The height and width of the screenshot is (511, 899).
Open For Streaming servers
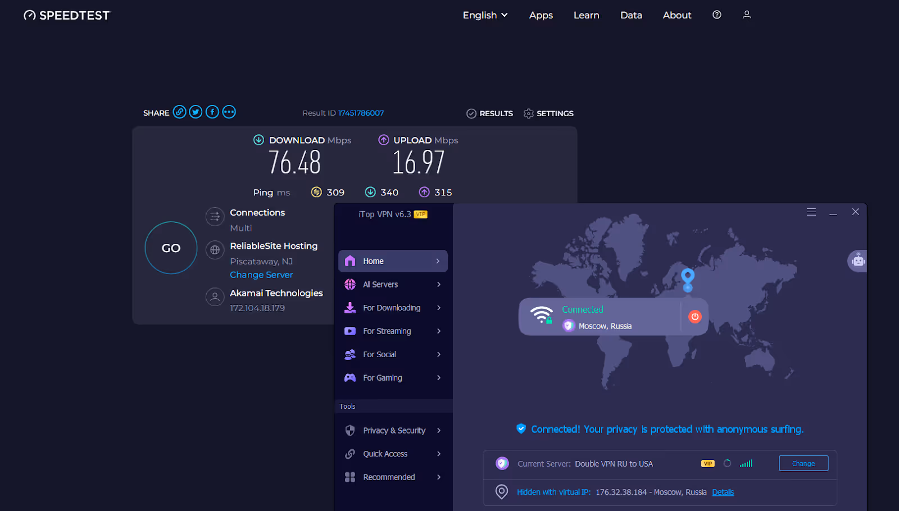click(393, 331)
